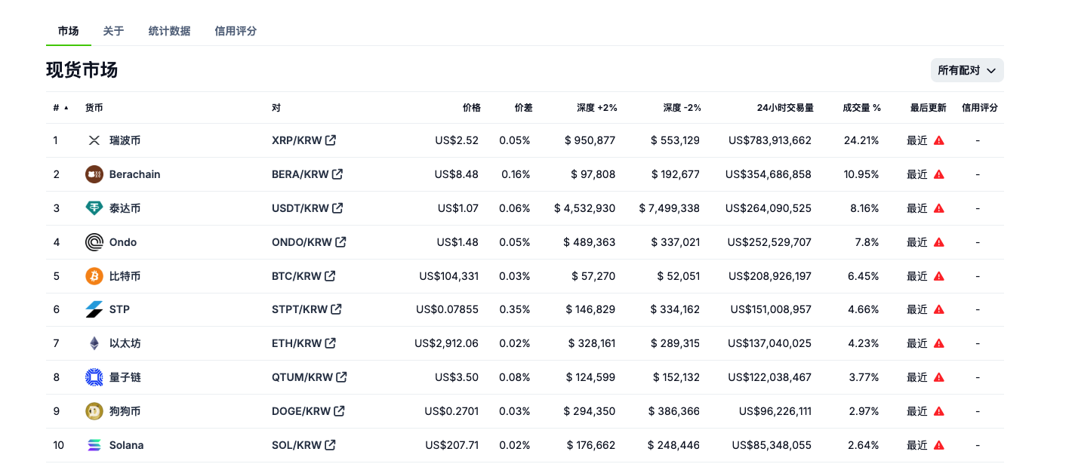Click the orange Bitcoin logo icon
The width and height of the screenshot is (1072, 464).
click(94, 276)
